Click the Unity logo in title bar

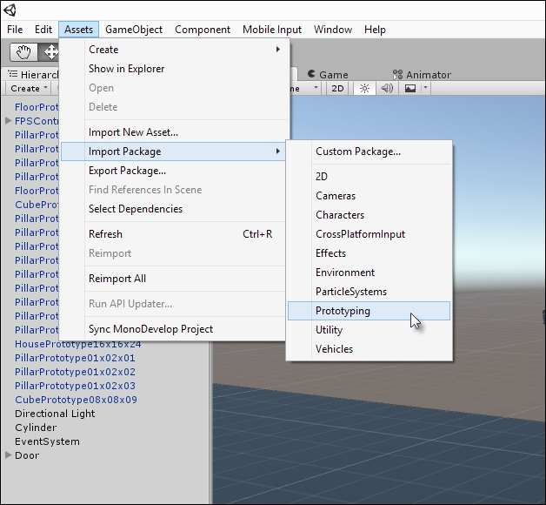click(11, 9)
